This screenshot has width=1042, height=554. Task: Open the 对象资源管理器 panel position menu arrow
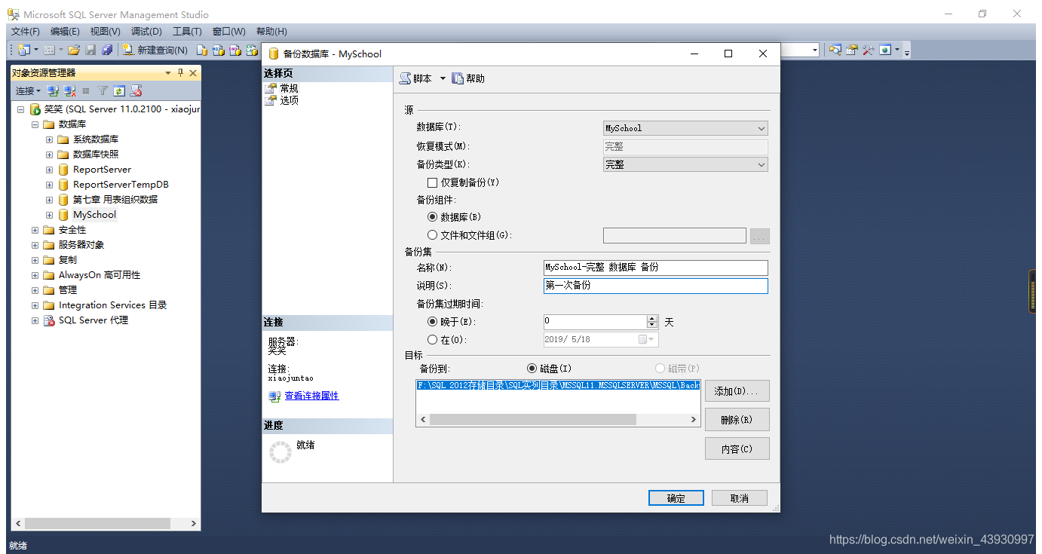tap(168, 73)
